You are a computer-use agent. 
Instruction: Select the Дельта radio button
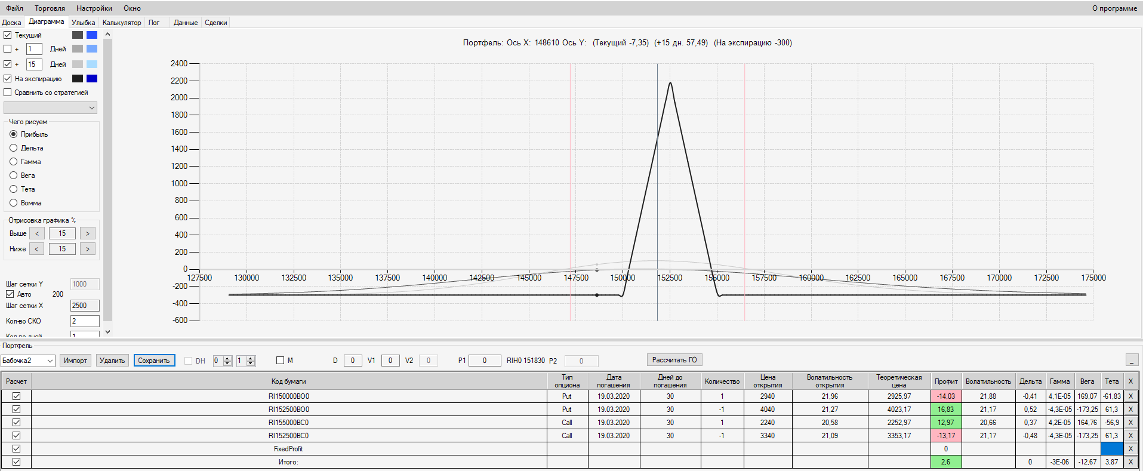pyautogui.click(x=14, y=148)
